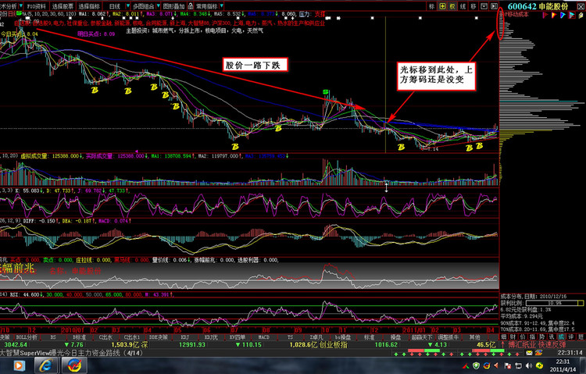The height and width of the screenshot is (374, 586).
Task: Switch side panel to 讯 tab
Action: pyautogui.click(x=552, y=337)
